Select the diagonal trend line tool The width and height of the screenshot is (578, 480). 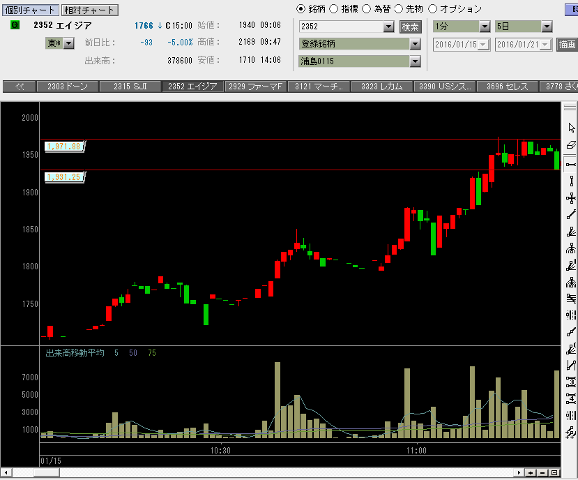click(571, 215)
